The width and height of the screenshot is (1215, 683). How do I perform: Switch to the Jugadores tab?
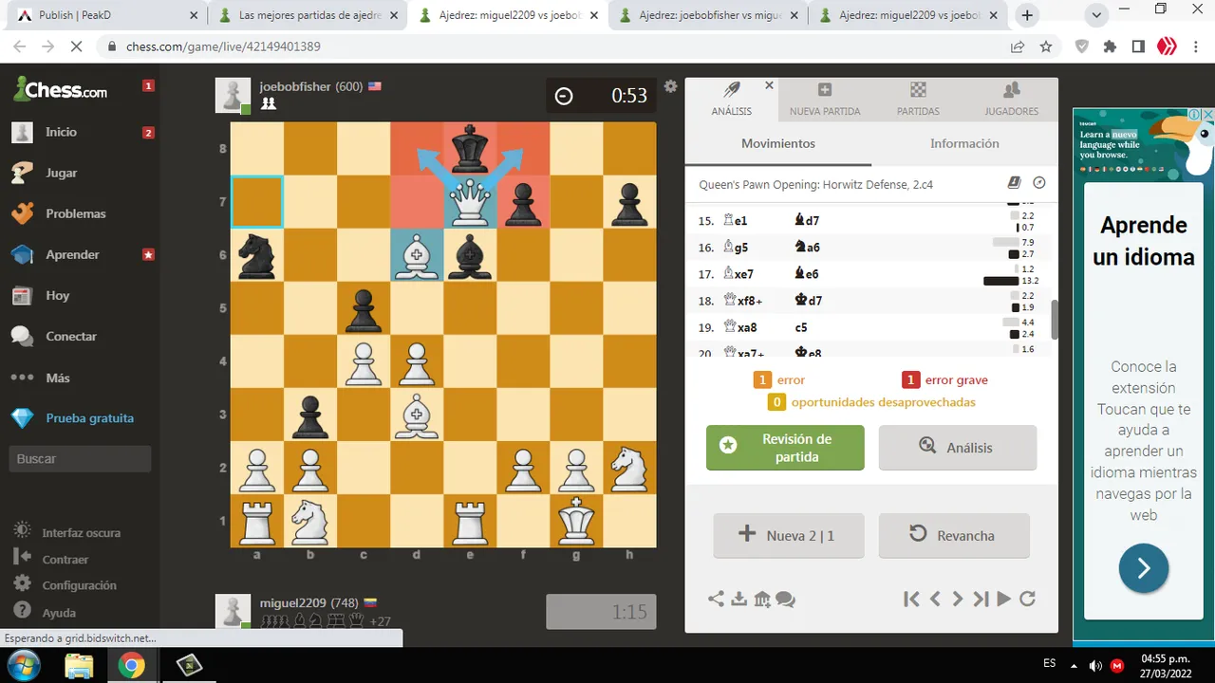1011,100
